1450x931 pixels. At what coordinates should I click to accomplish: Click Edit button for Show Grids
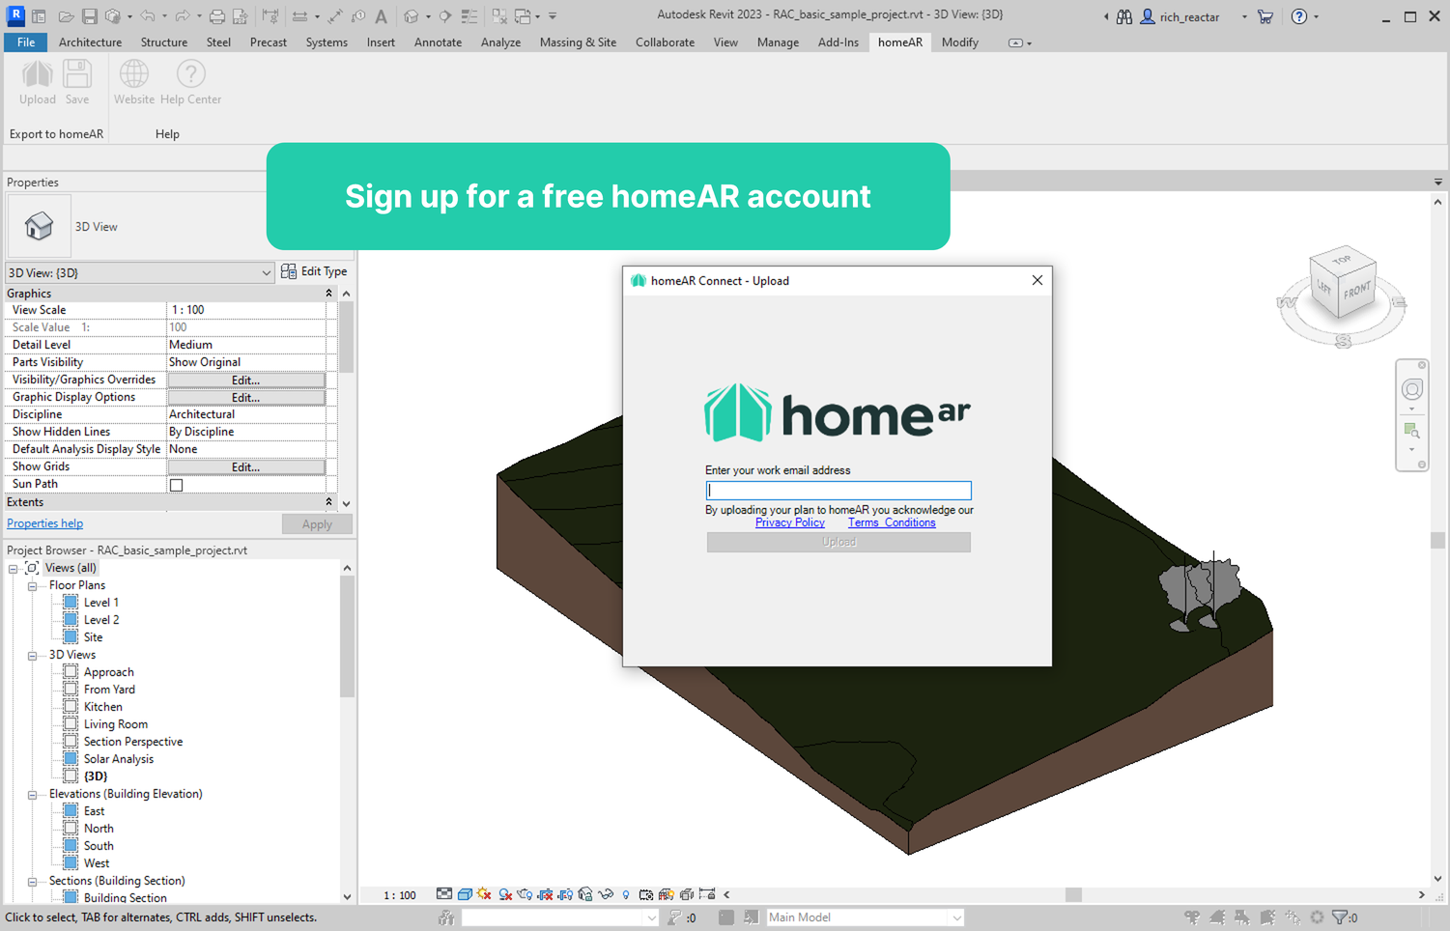pos(246,466)
